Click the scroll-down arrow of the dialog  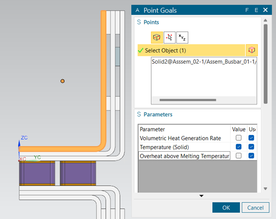coord(265,189)
